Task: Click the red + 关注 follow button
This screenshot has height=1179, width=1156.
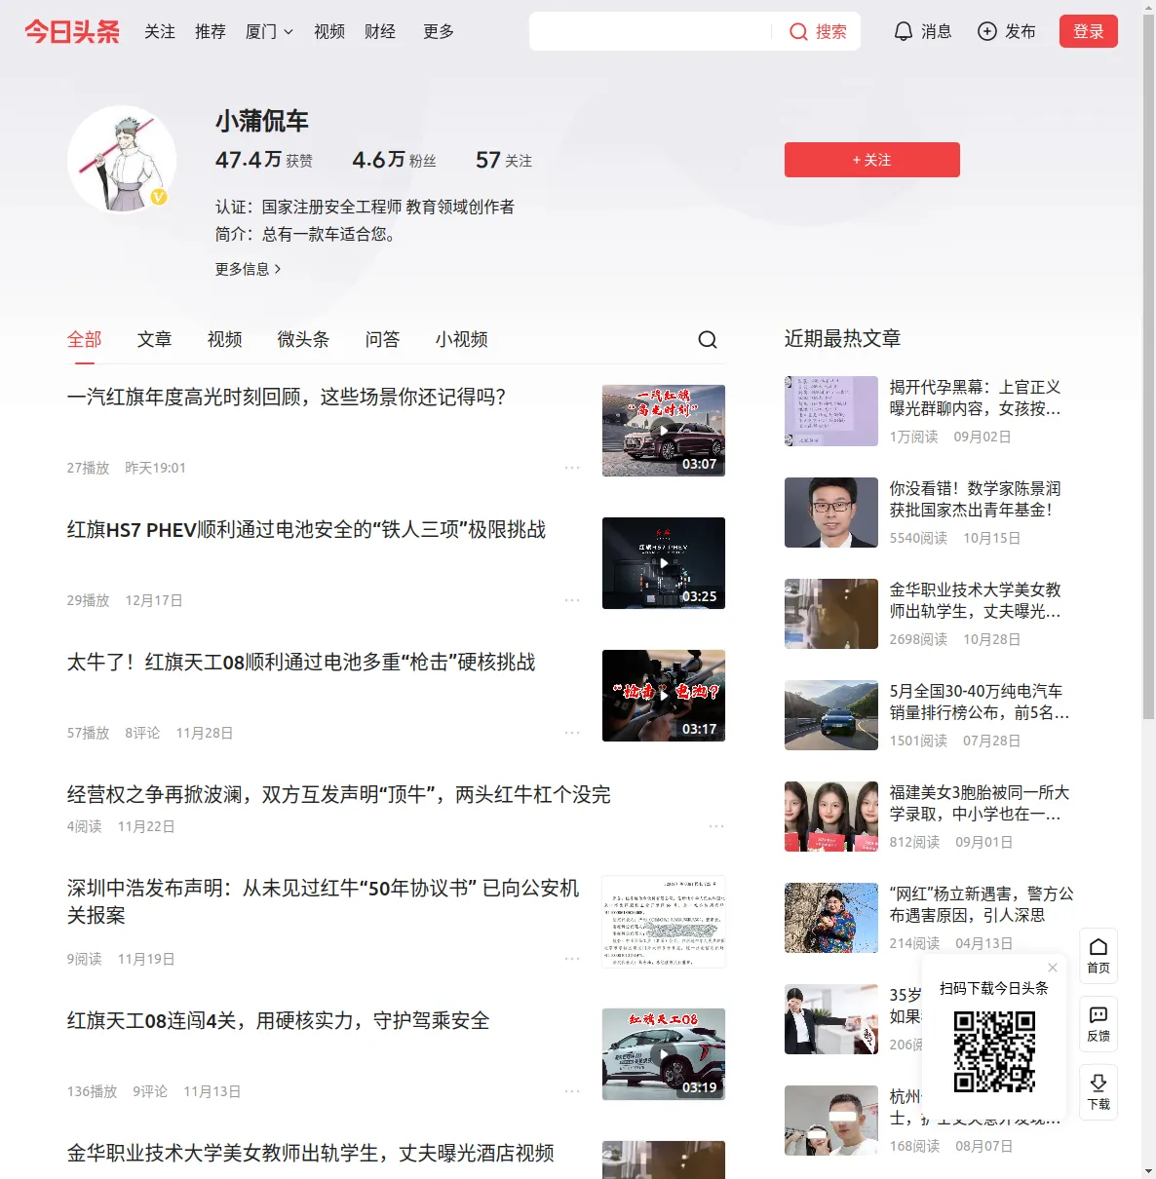Action: 872,160
